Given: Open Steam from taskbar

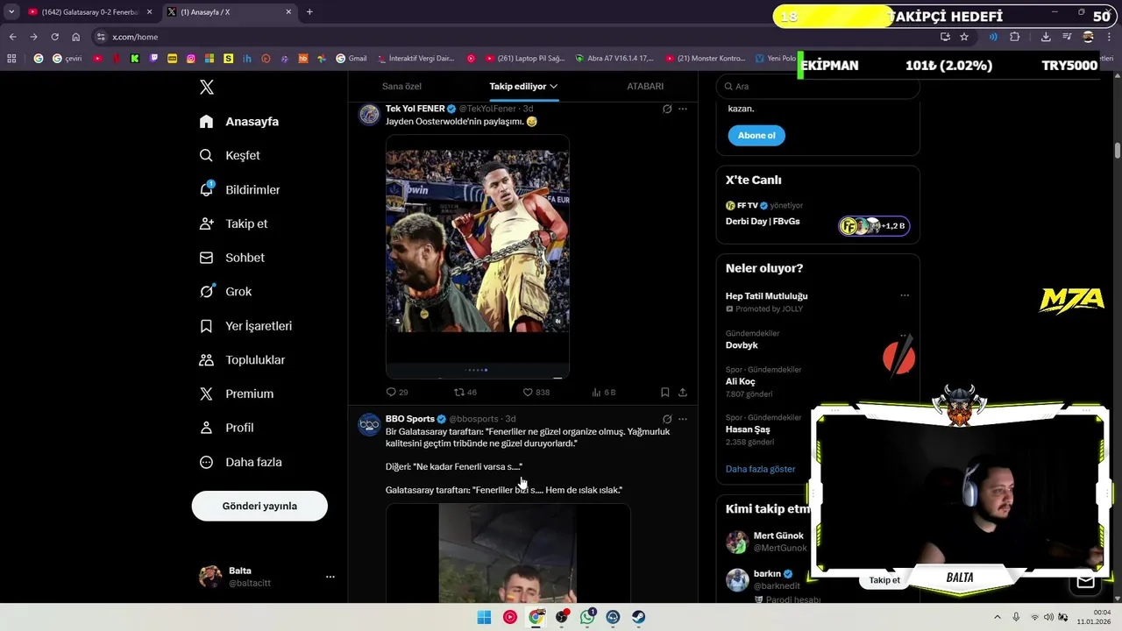Looking at the screenshot, I should click(x=639, y=617).
